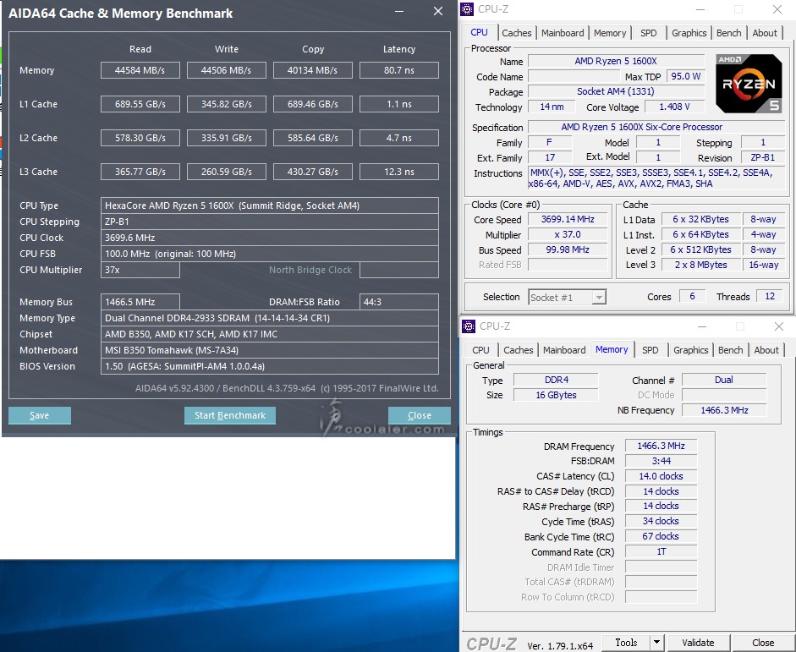Click the Bank Cycle Time value 67 clocks
Screen dimensions: 796x652
(x=661, y=536)
